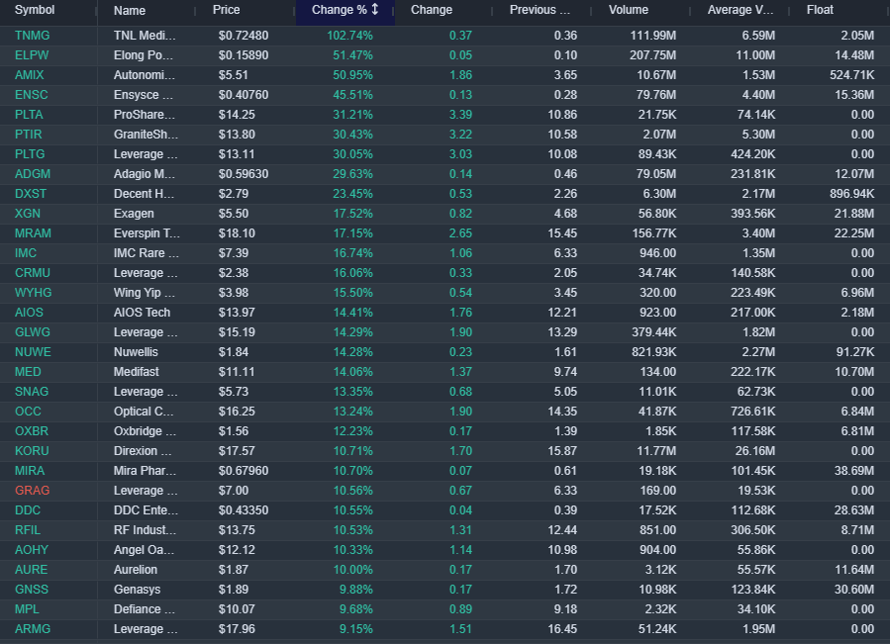Toggle the Change % sort arrow icon

point(375,10)
